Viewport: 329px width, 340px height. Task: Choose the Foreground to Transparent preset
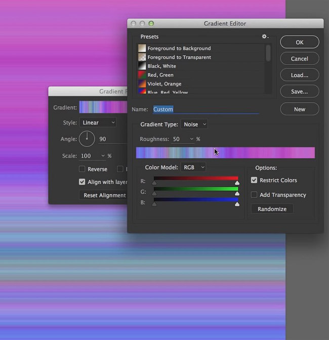tap(179, 57)
